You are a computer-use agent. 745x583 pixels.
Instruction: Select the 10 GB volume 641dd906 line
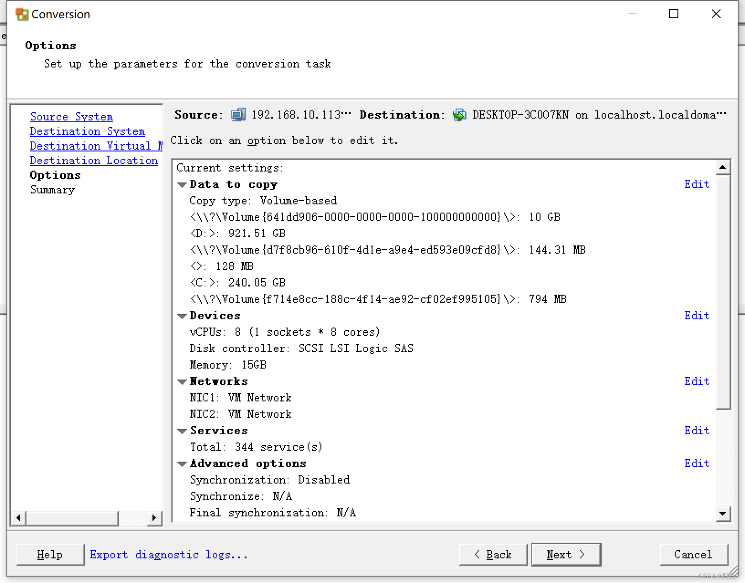pos(375,217)
